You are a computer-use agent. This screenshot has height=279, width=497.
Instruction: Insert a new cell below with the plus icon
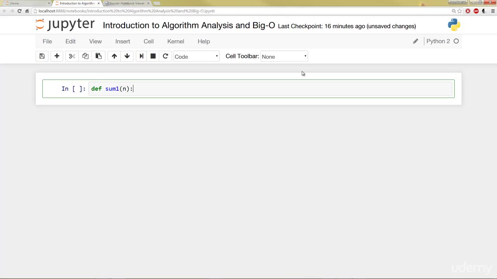(x=57, y=56)
